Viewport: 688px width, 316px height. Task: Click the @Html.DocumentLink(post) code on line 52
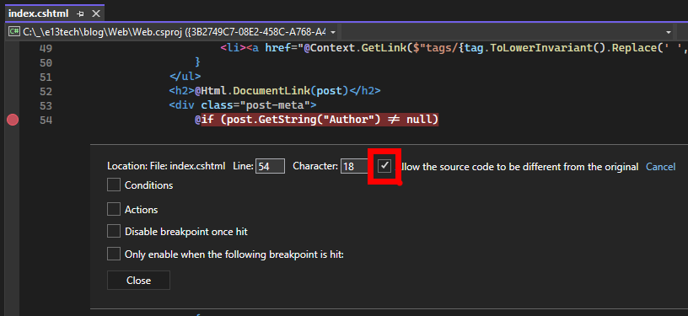(271, 91)
